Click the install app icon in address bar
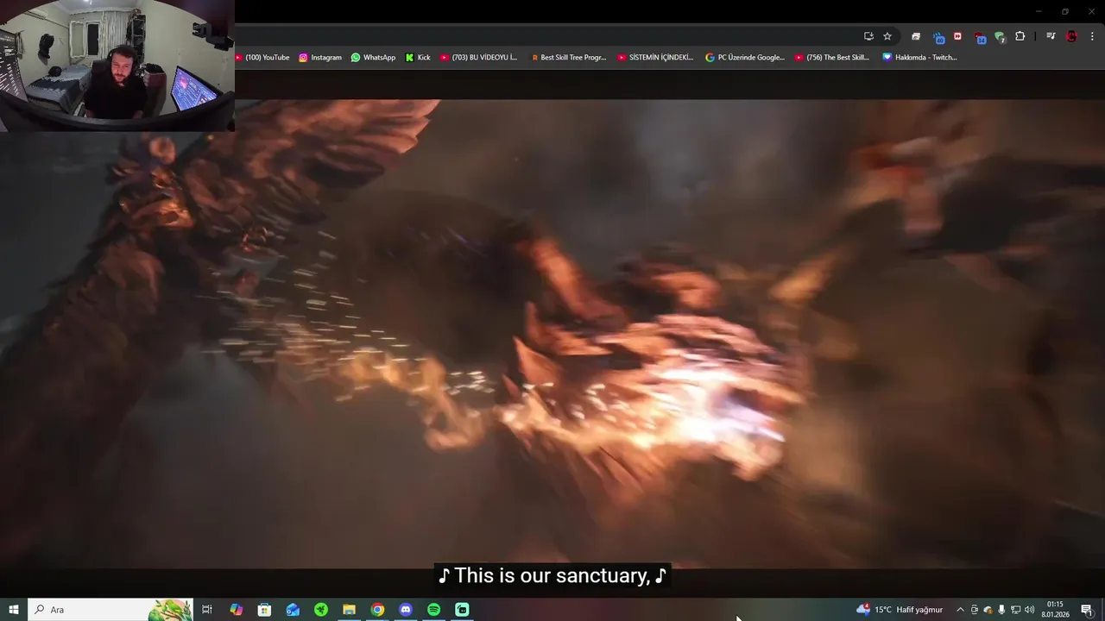 pyautogui.click(x=868, y=36)
